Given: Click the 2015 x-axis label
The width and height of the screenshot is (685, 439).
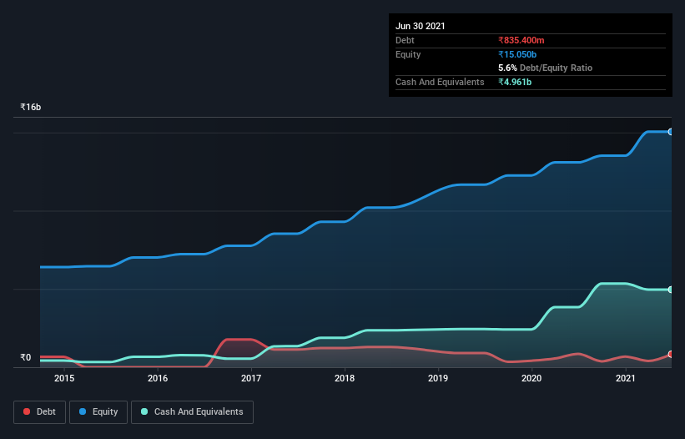Looking at the screenshot, I should tap(64, 378).
